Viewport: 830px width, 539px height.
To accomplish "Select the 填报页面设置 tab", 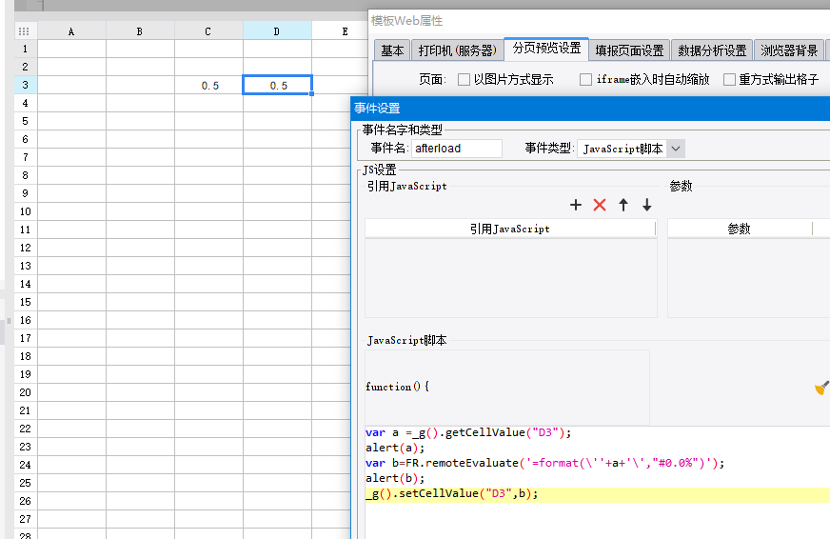I will pos(629,50).
